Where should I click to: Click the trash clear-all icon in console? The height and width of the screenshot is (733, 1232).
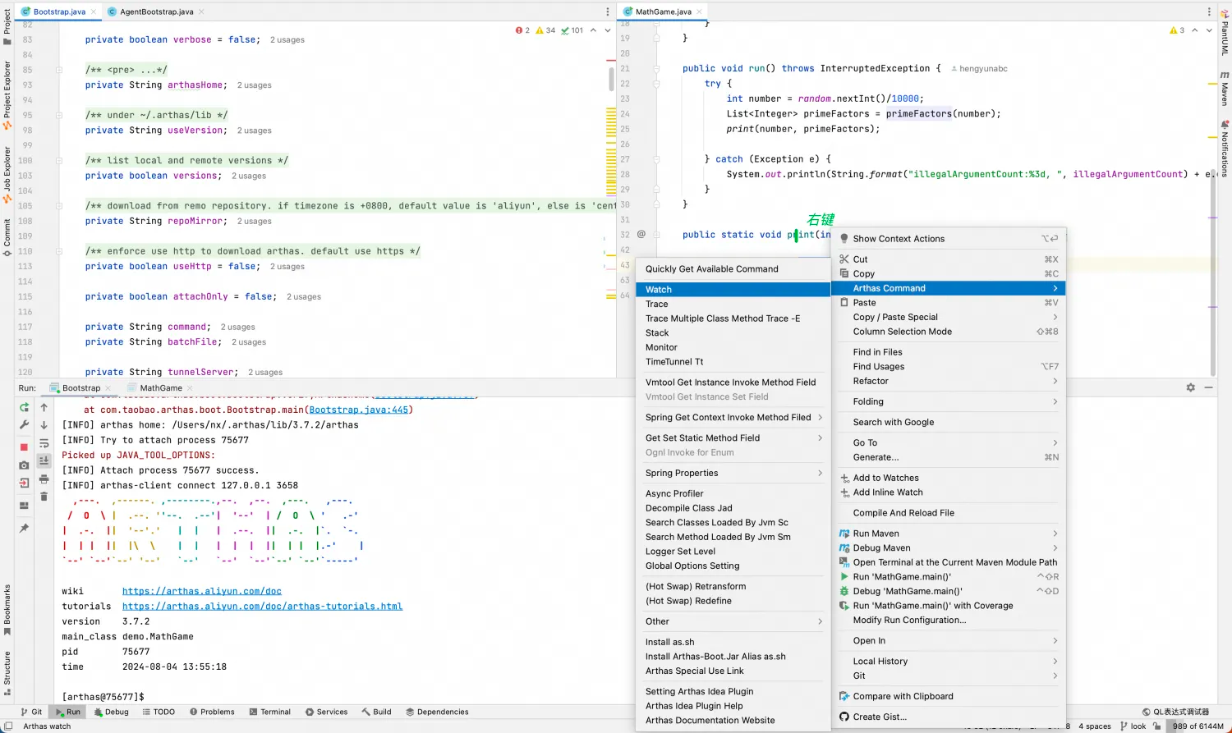44,497
